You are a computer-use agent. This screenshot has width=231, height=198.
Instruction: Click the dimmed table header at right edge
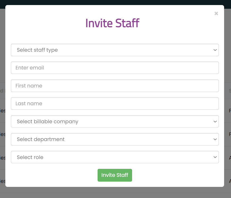pos(228,91)
